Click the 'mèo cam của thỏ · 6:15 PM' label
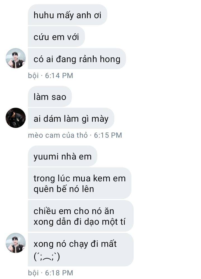The width and height of the screenshot is (201, 279). coord(75,135)
